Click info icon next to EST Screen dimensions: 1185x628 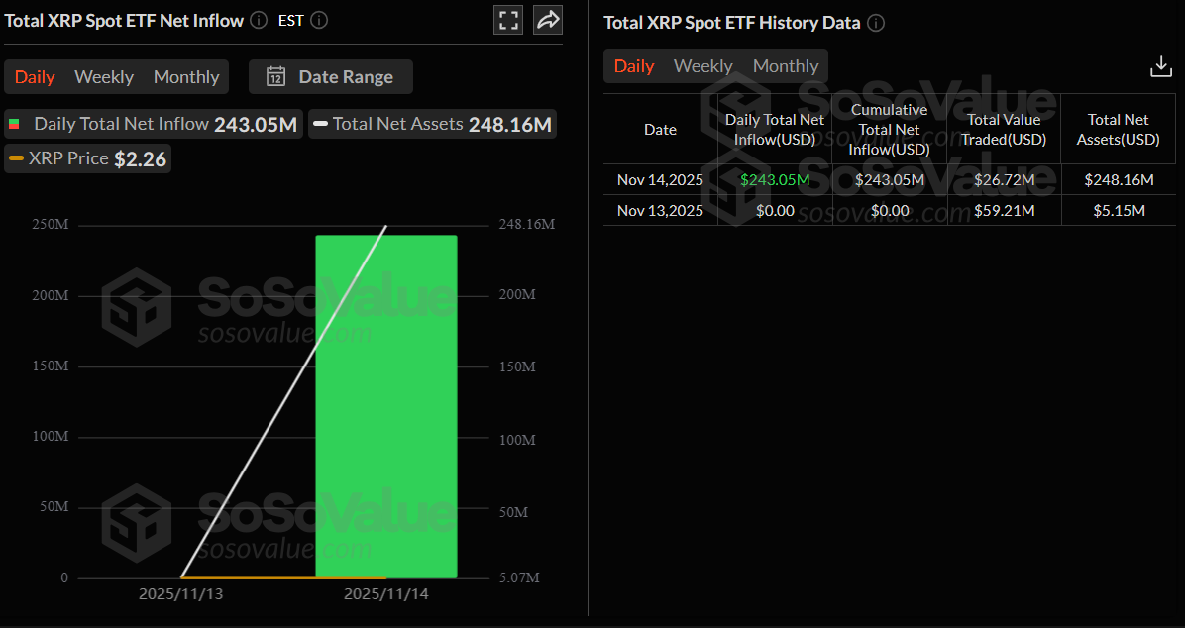click(x=319, y=20)
